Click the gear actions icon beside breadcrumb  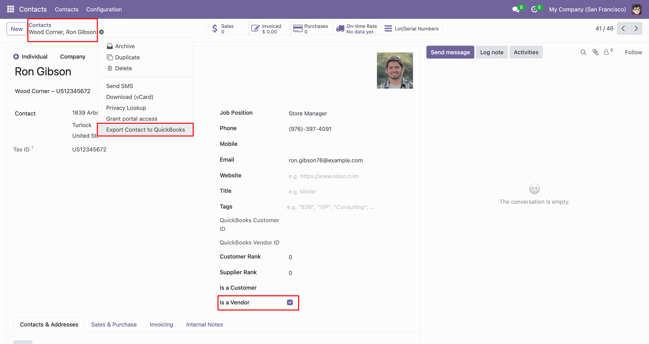[x=101, y=32]
